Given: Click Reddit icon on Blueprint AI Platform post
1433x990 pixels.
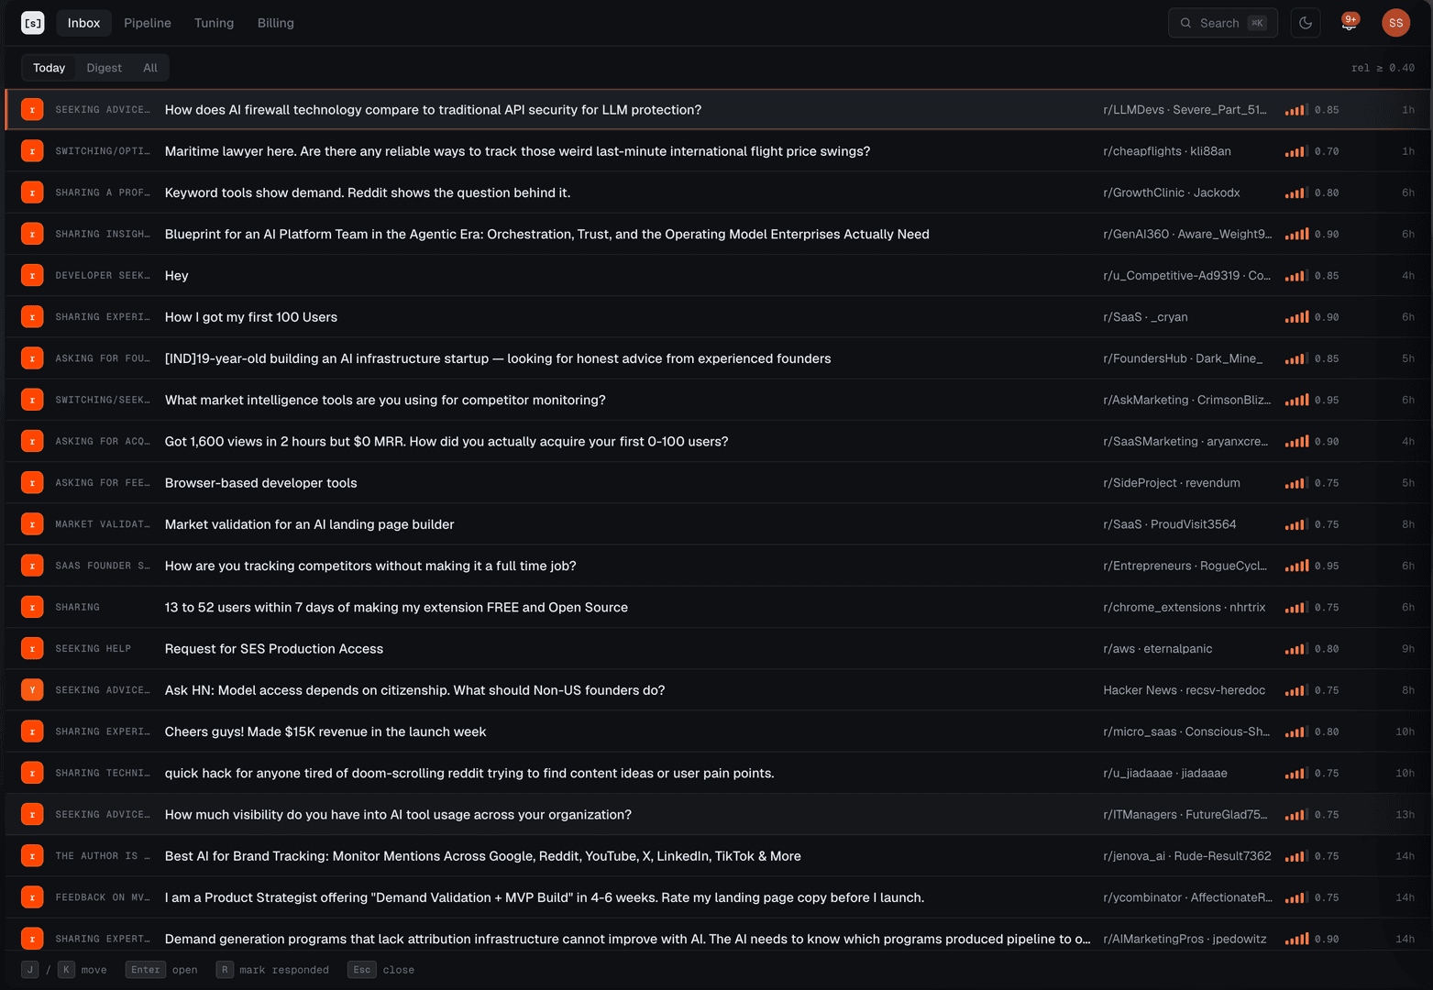Looking at the screenshot, I should tap(32, 234).
